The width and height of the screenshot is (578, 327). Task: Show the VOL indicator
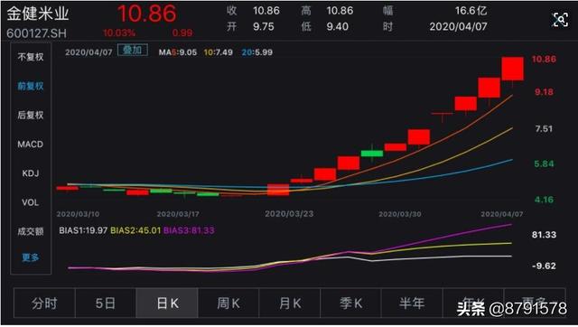point(31,202)
